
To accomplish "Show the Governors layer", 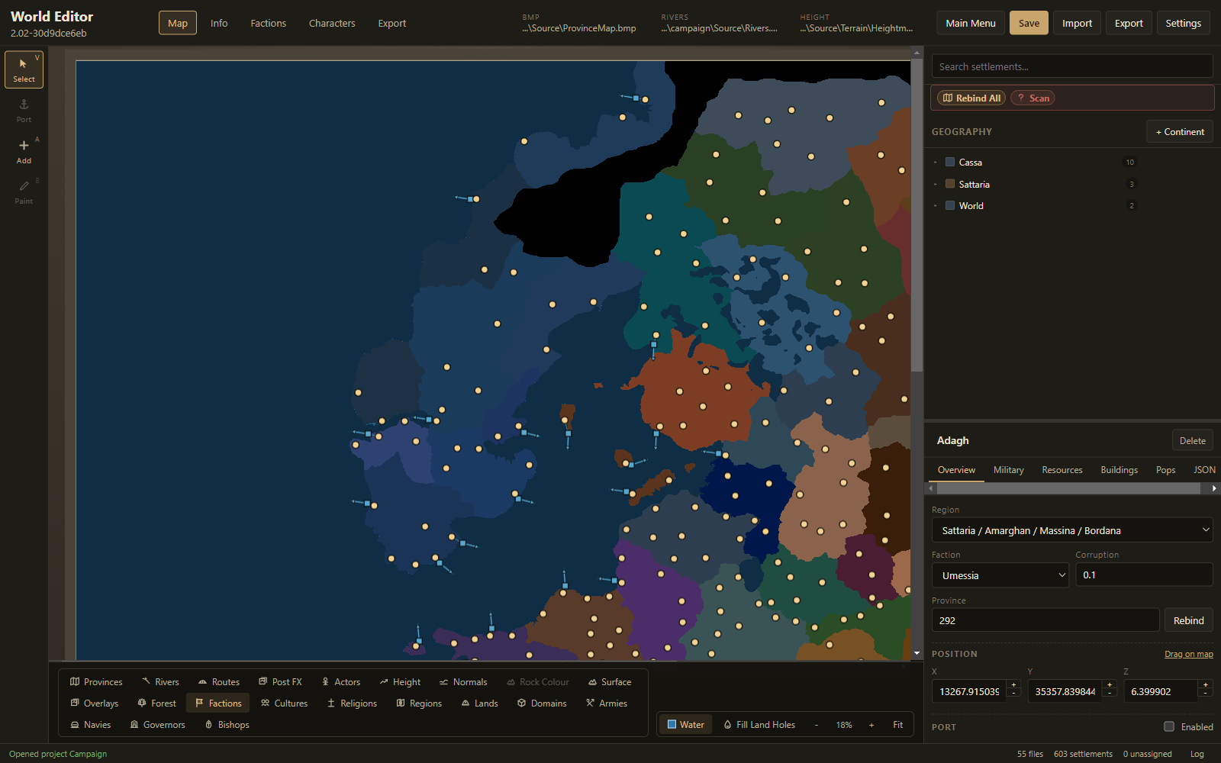I will pos(157,724).
